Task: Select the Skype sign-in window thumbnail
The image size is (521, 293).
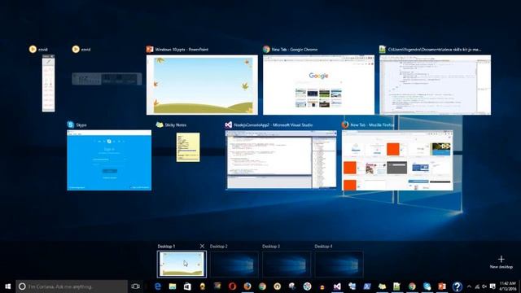Action: point(109,160)
